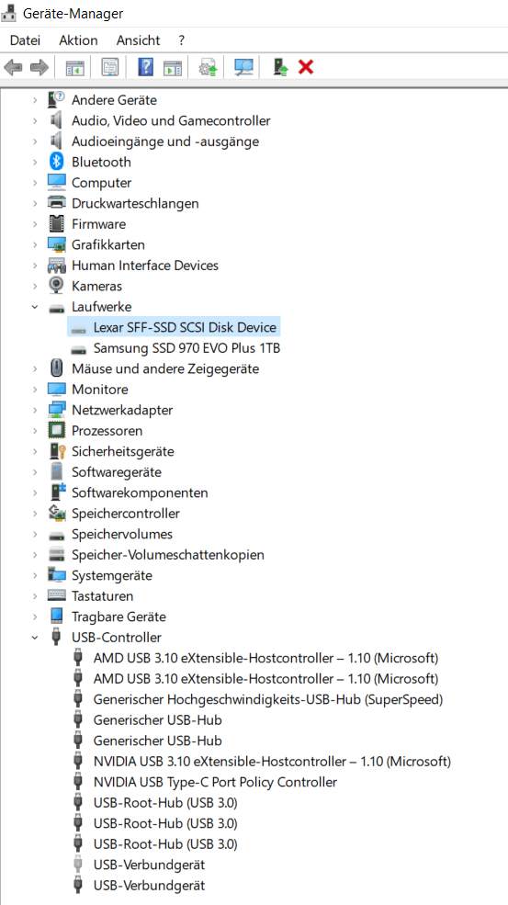Open the Ansicht menu
This screenshot has height=905, width=508.
pos(138,40)
